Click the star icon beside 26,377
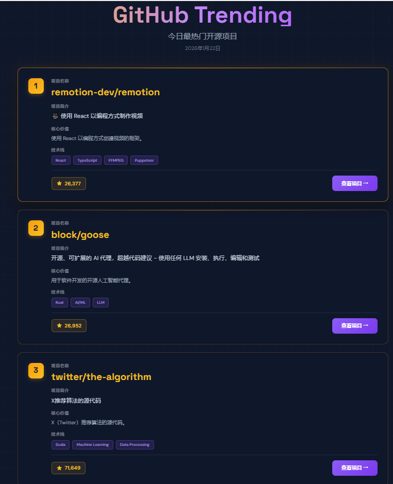Image resolution: width=393 pixels, height=484 pixels. (59, 183)
